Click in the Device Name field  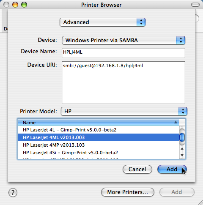point(123,53)
